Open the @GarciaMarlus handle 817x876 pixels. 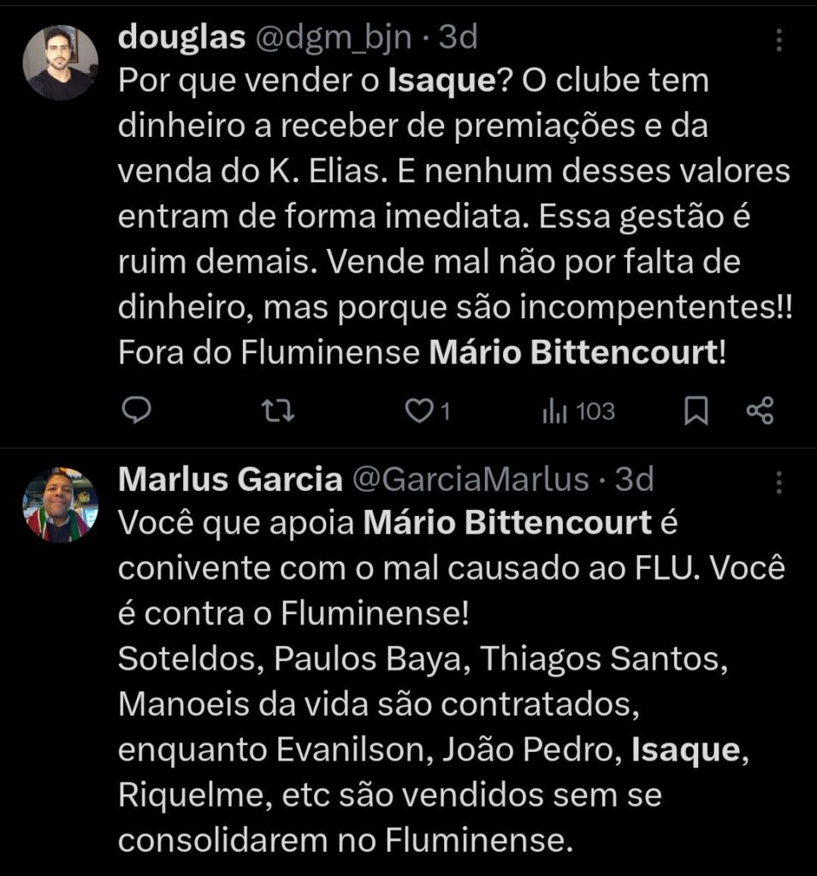471,479
